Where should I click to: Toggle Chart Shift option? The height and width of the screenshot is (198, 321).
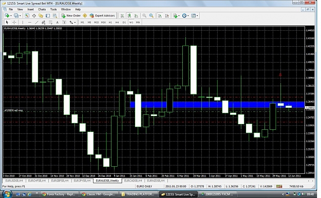coord(167,15)
